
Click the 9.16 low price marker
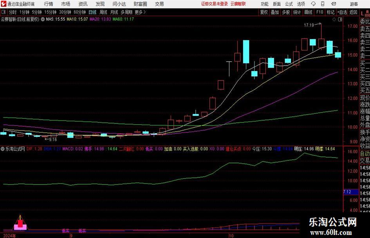tap(53, 140)
